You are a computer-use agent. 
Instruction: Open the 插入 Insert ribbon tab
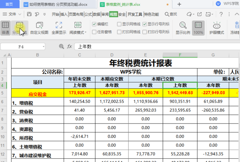click(x=64, y=14)
